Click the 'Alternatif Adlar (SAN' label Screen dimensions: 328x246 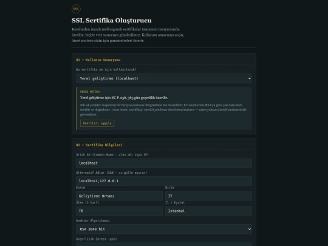(x=111, y=173)
